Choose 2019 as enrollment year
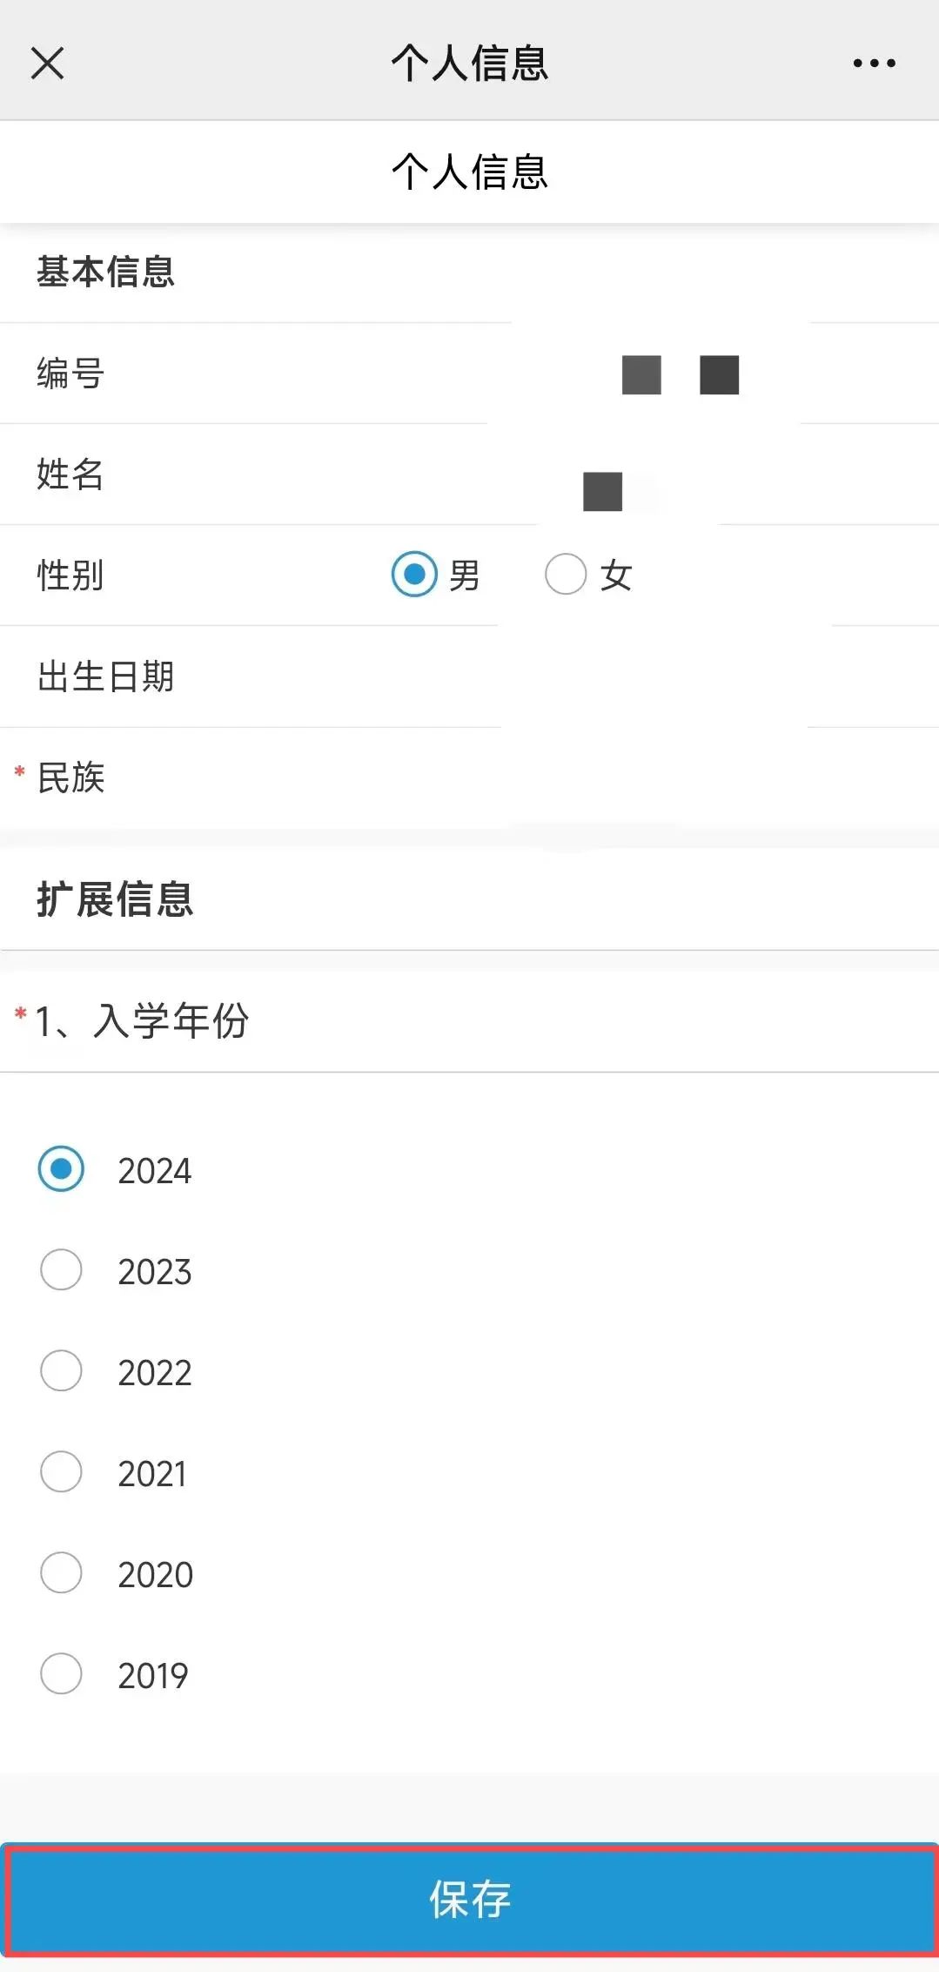939x1972 pixels. 61,1673
